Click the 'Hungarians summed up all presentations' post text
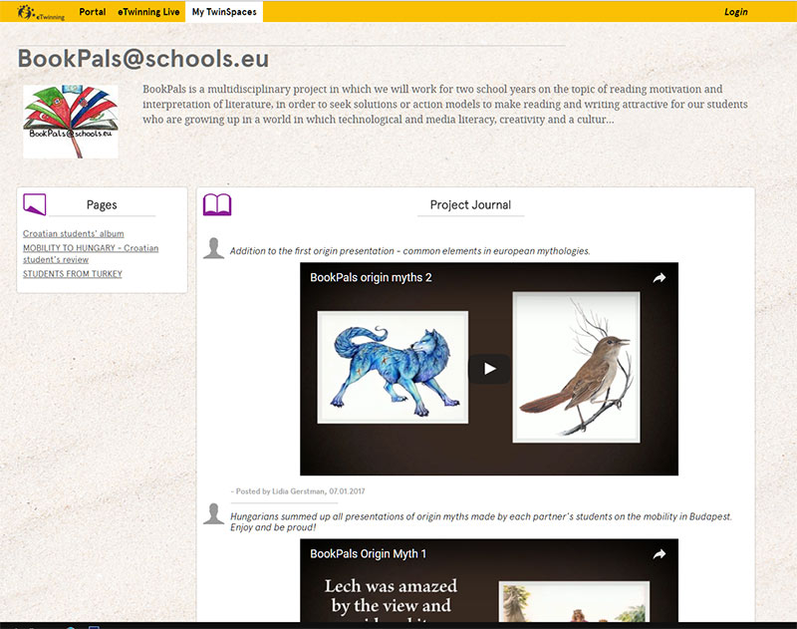Screen dimensions: 797x629 pos(481,521)
